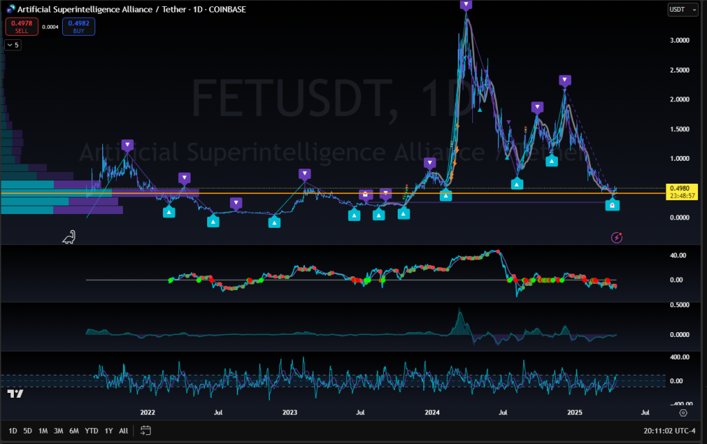Click the purple down-arrow marker in early 2023
Screen dimensions: 707x444
pos(304,174)
